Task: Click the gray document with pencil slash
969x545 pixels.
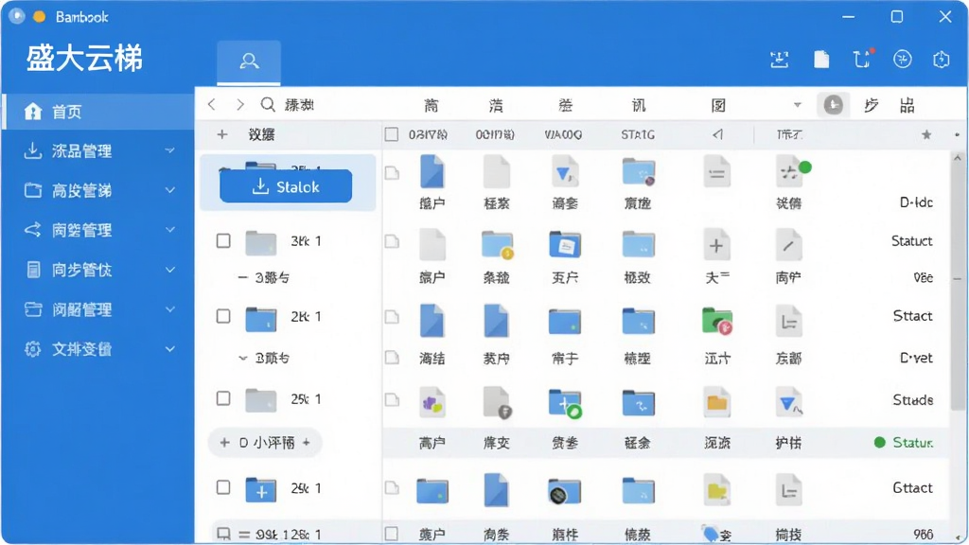Action: pos(788,245)
